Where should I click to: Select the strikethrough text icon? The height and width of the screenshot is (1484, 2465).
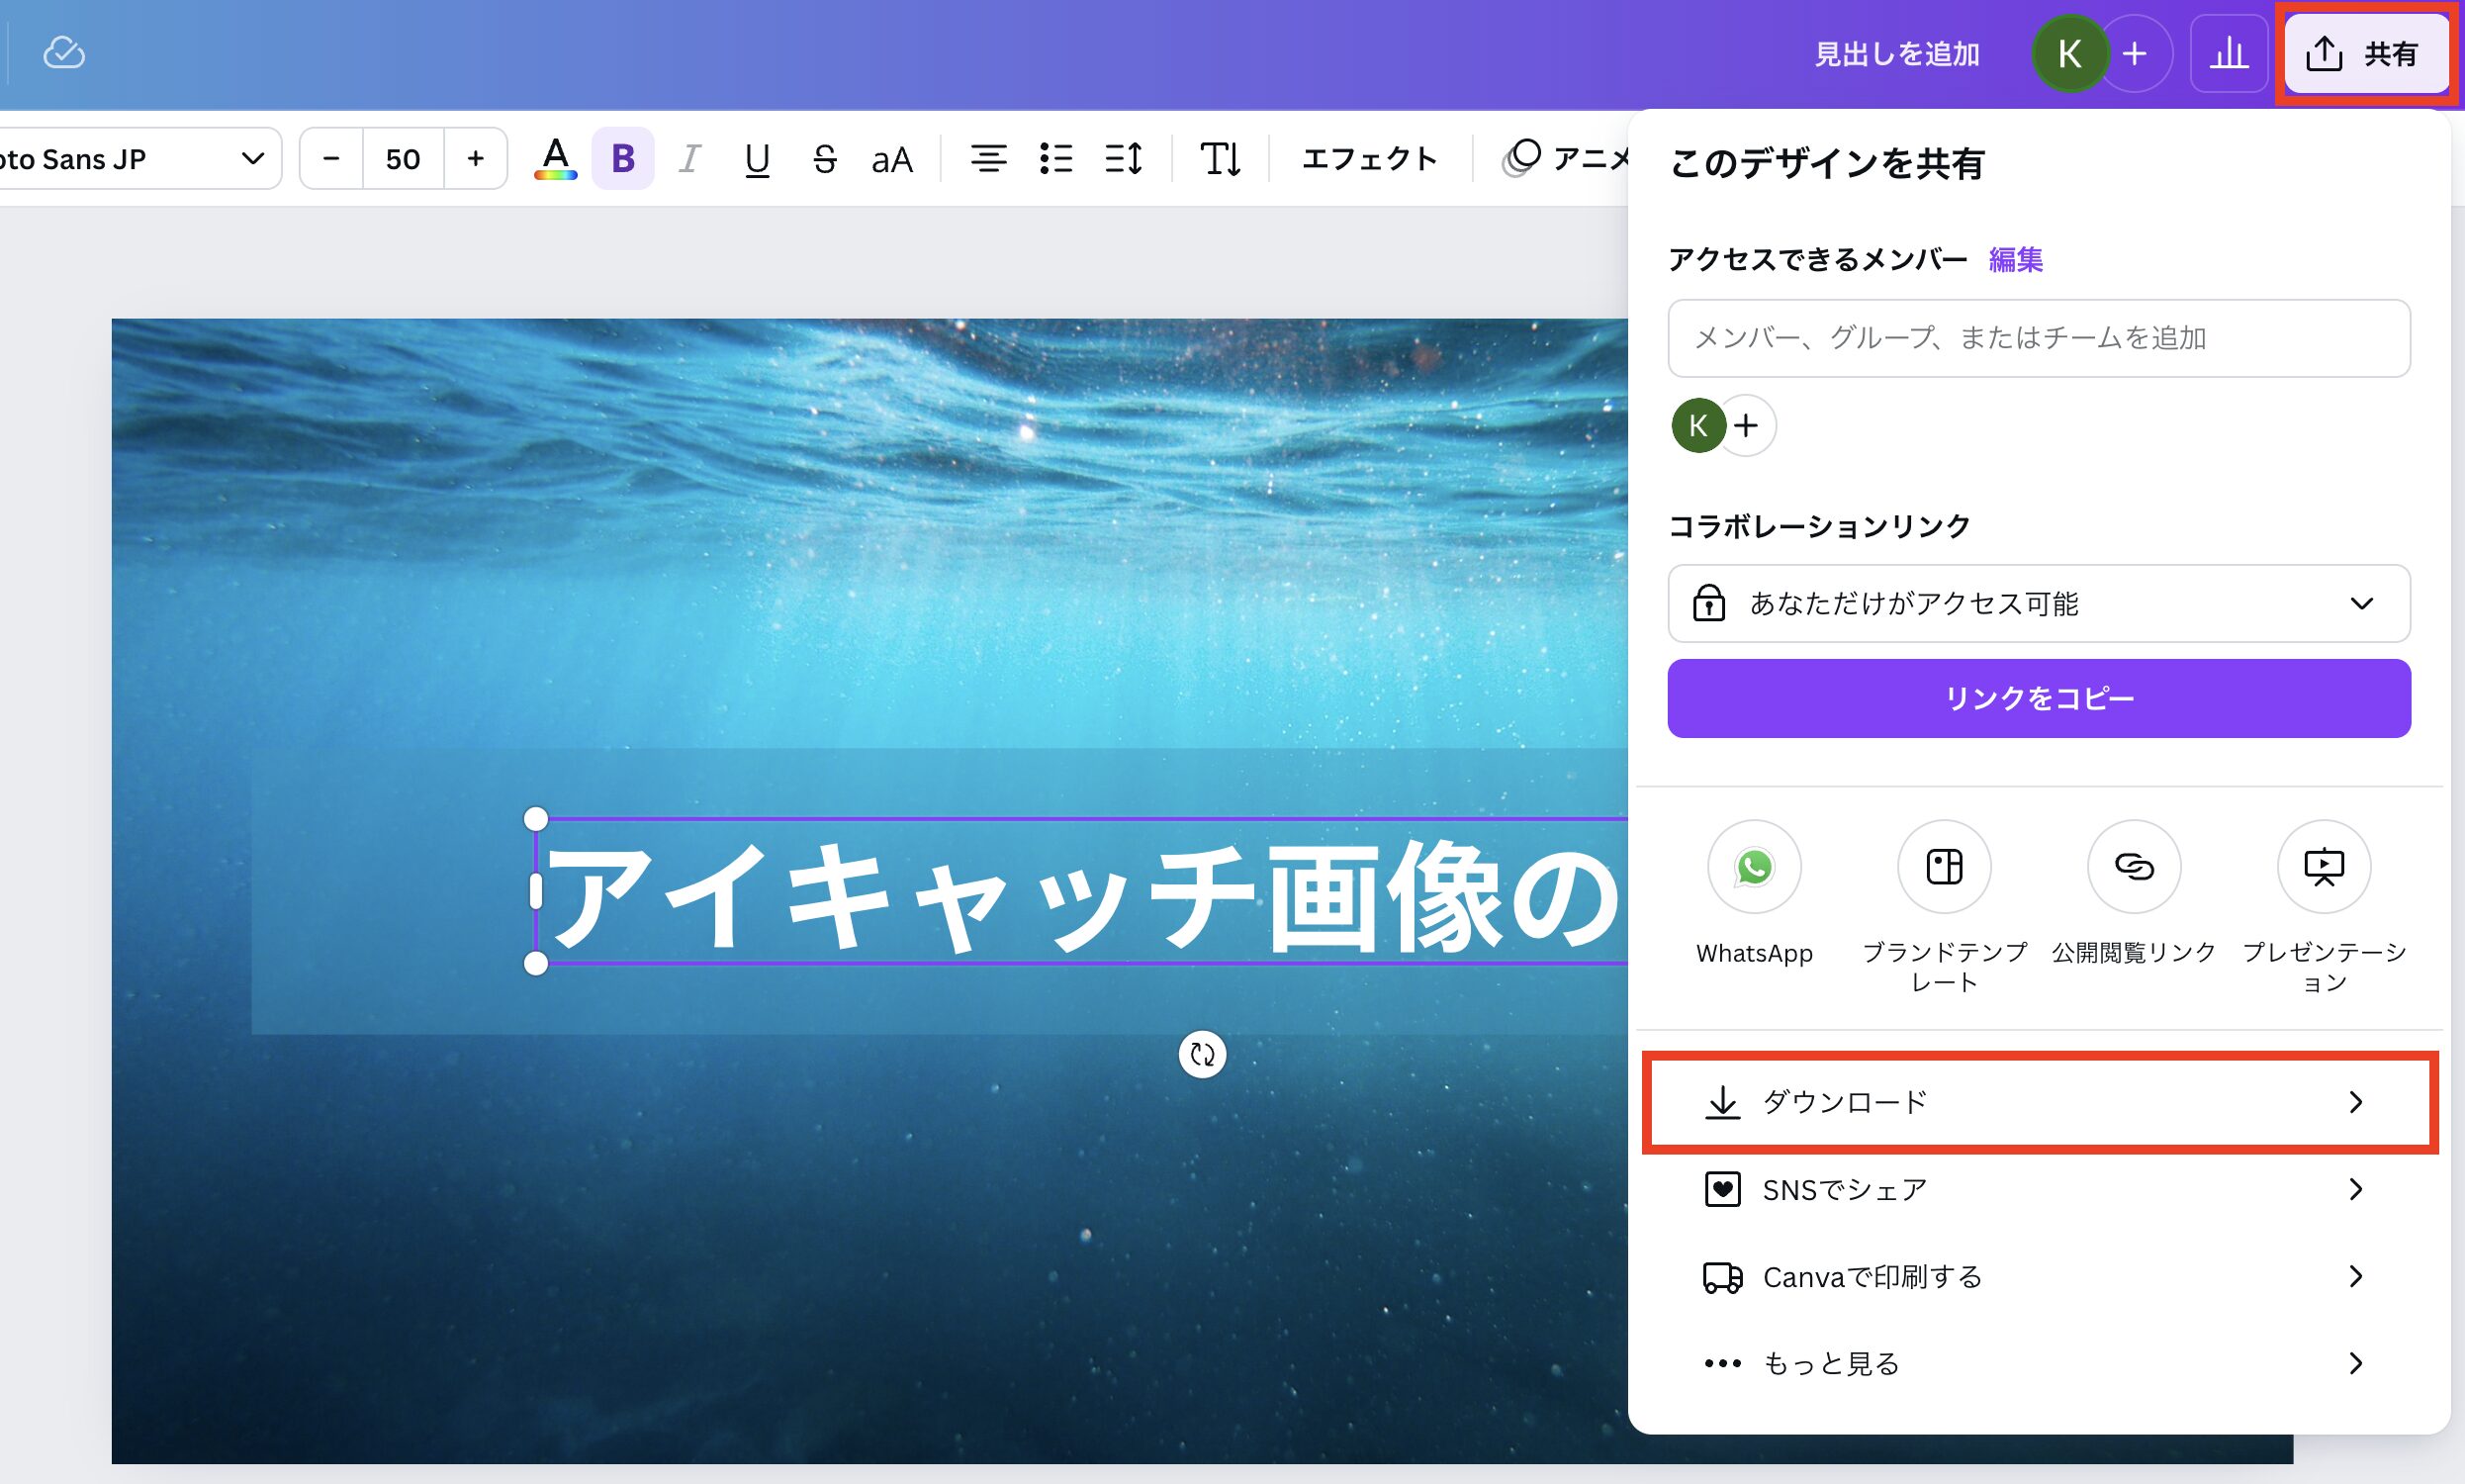tap(822, 158)
